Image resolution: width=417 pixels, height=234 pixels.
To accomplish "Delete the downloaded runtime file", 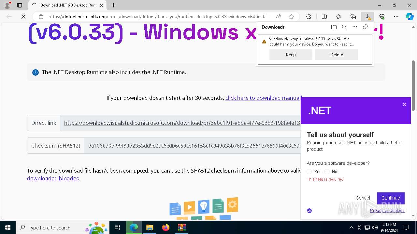I will [337, 55].
